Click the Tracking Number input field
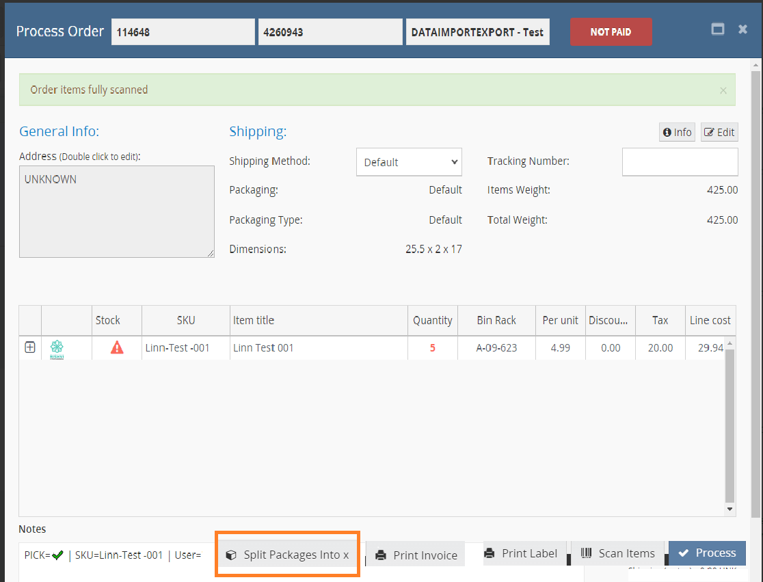Image resolution: width=763 pixels, height=582 pixels. [680, 162]
